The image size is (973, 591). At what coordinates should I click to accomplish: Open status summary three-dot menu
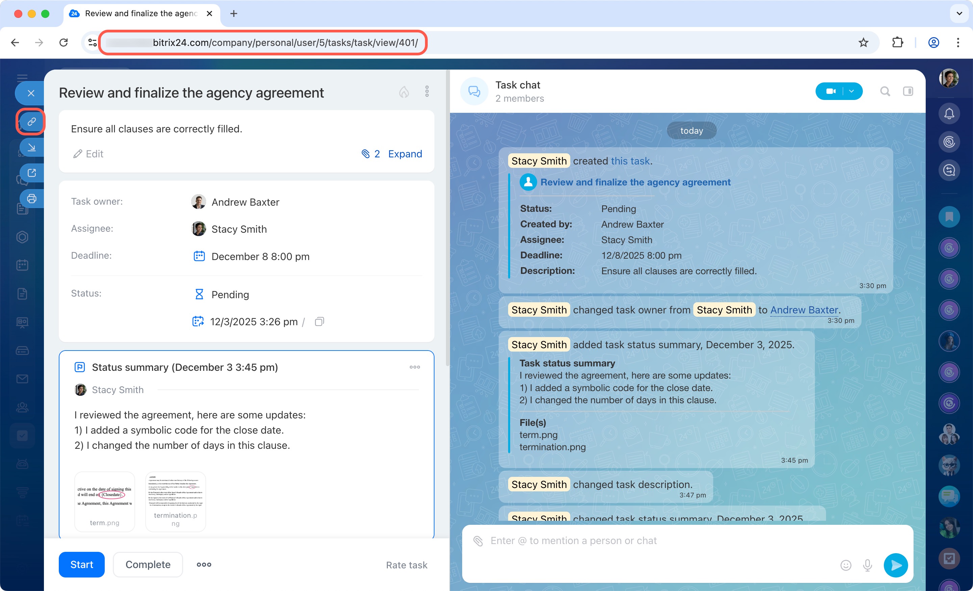tap(415, 367)
